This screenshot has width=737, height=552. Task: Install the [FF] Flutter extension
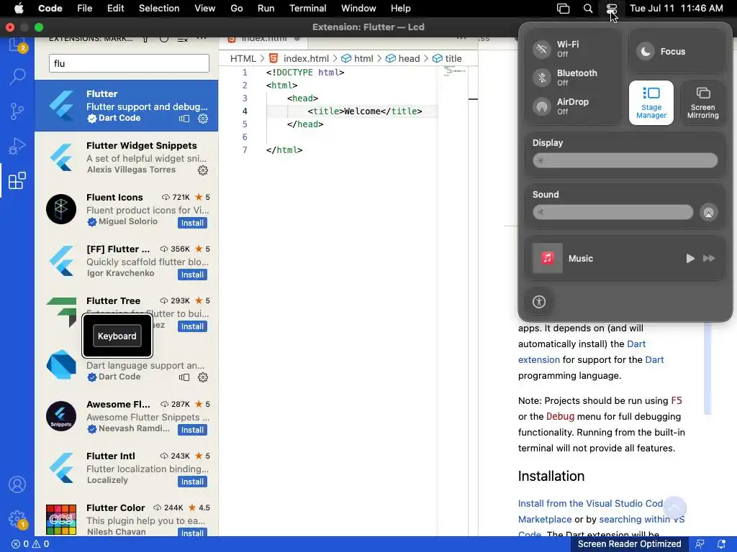(x=192, y=275)
